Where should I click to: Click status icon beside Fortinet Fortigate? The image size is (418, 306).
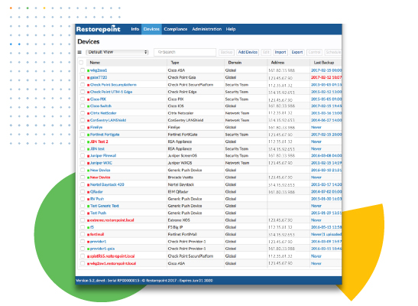(88, 135)
